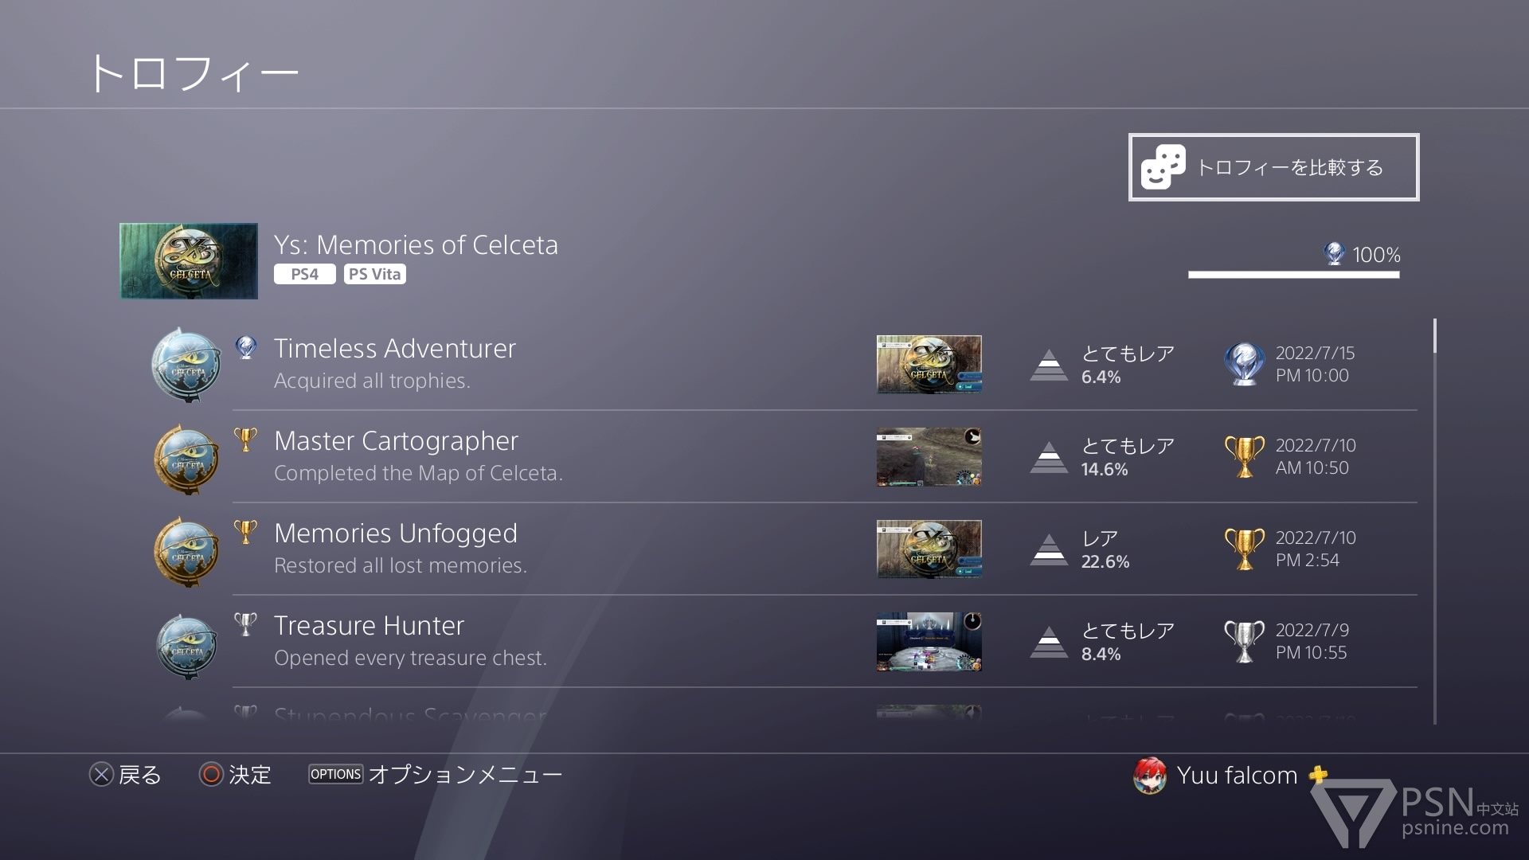Select the 戻る cross button prompt
The height and width of the screenshot is (860, 1529).
tap(125, 775)
